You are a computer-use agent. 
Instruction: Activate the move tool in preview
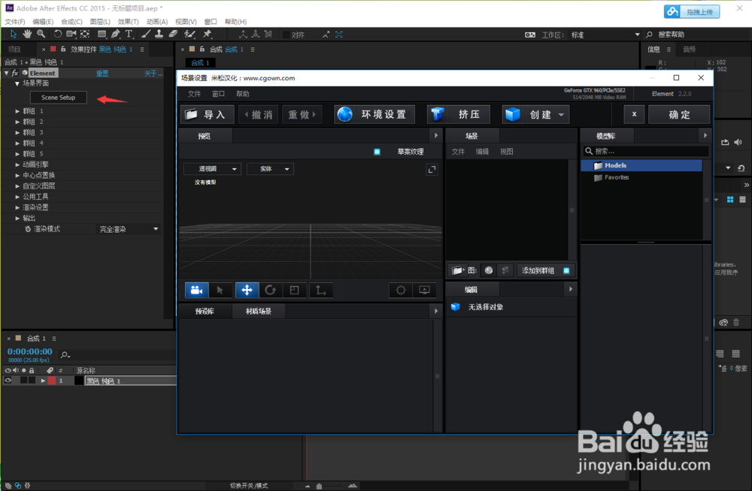247,290
